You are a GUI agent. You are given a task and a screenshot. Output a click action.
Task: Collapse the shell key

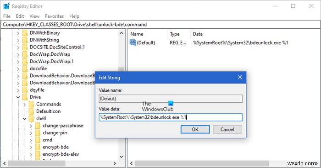(x=24, y=119)
